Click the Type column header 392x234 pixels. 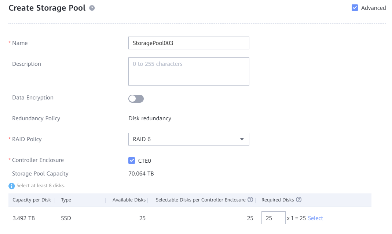click(x=66, y=200)
